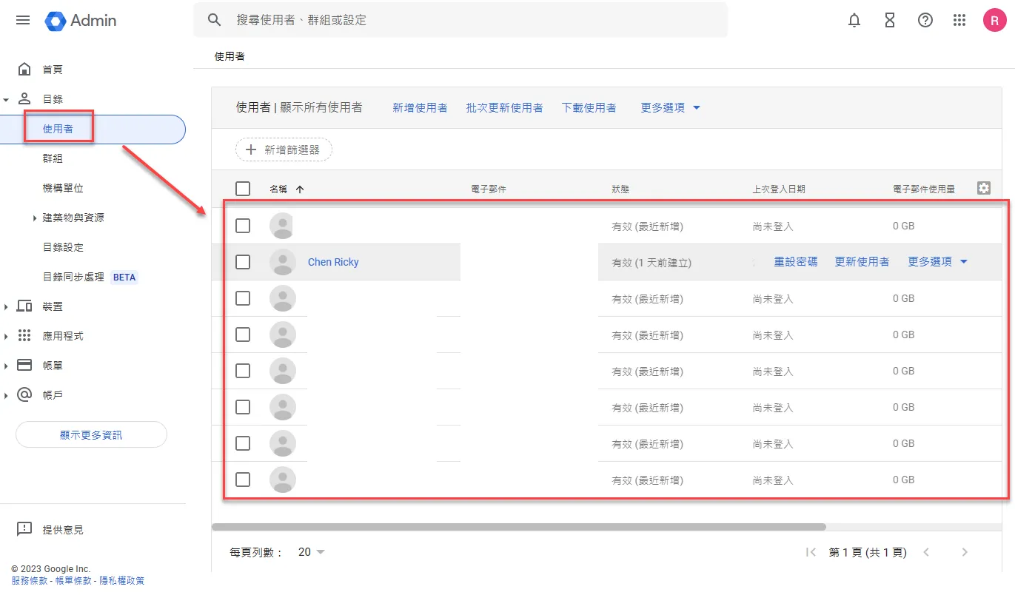Viewport: 1015px width, 595px height.
Task: Open the rows-per-page 20 dropdown
Action: [x=312, y=552]
